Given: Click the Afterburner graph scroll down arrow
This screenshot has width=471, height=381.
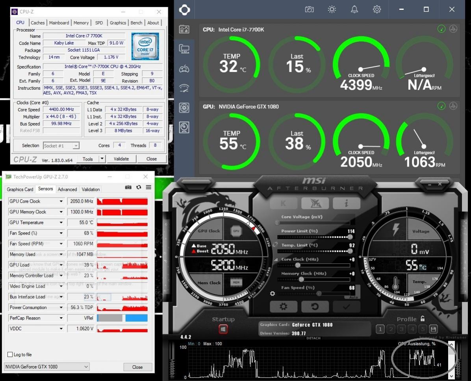Looking at the screenshot, I should coord(451,376).
